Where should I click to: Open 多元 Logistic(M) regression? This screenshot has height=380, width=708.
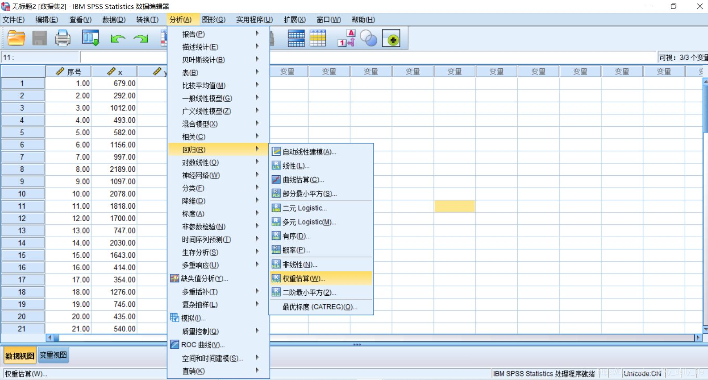click(x=321, y=222)
